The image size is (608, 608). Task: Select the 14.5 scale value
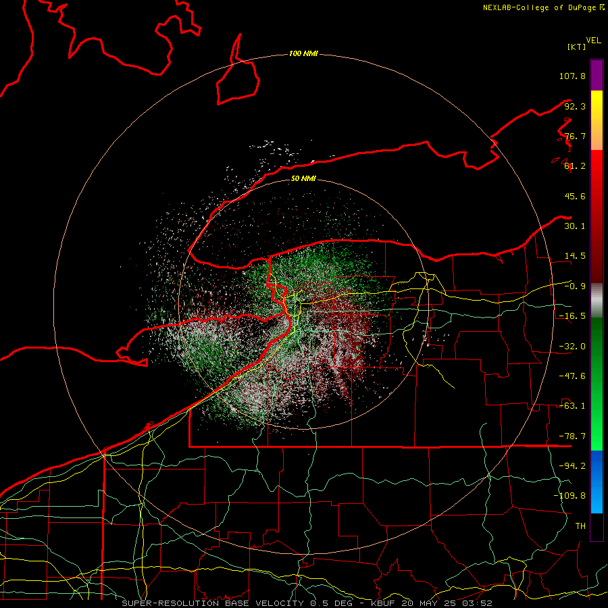point(575,256)
